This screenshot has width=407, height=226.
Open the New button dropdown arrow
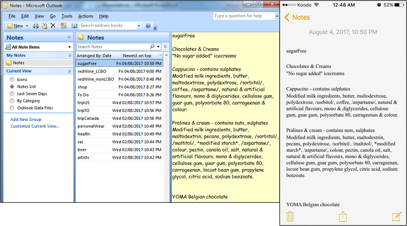[27, 26]
